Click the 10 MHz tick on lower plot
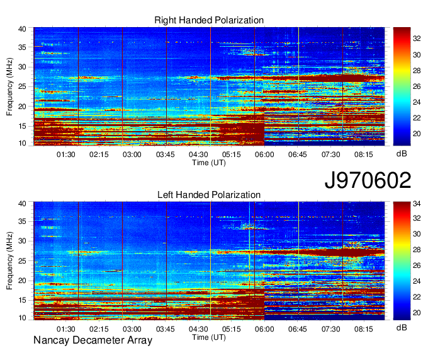Screen dimensions: 428x348 [22, 318]
